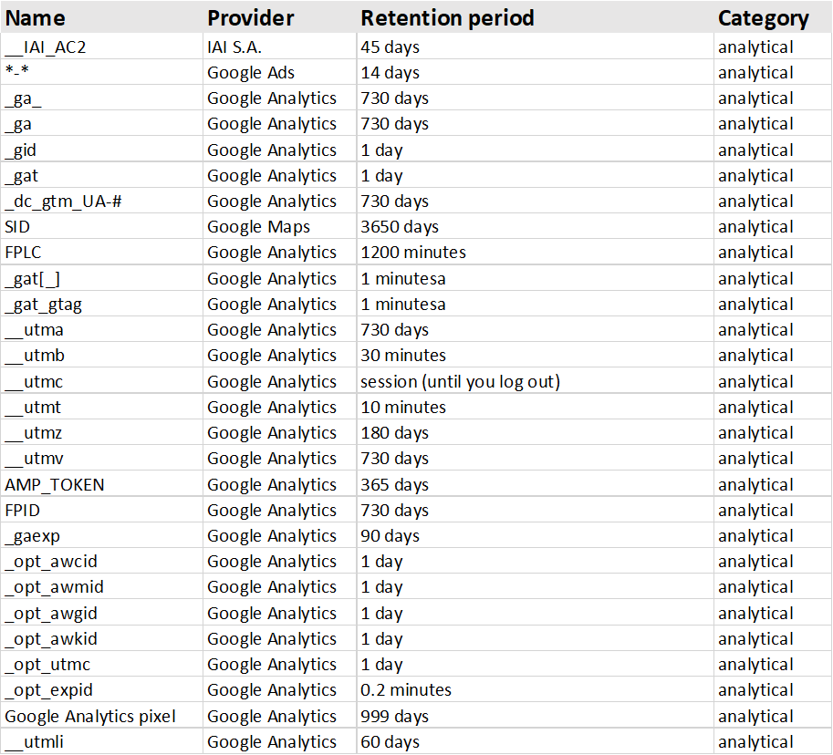Select the IAI S.A. provider cell
Screen dimensions: 833x755
pos(239,47)
